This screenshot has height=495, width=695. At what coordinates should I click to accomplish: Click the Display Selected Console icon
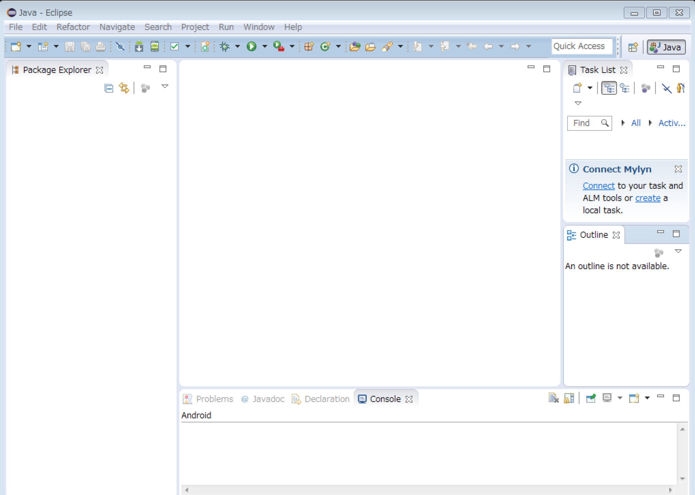(607, 398)
